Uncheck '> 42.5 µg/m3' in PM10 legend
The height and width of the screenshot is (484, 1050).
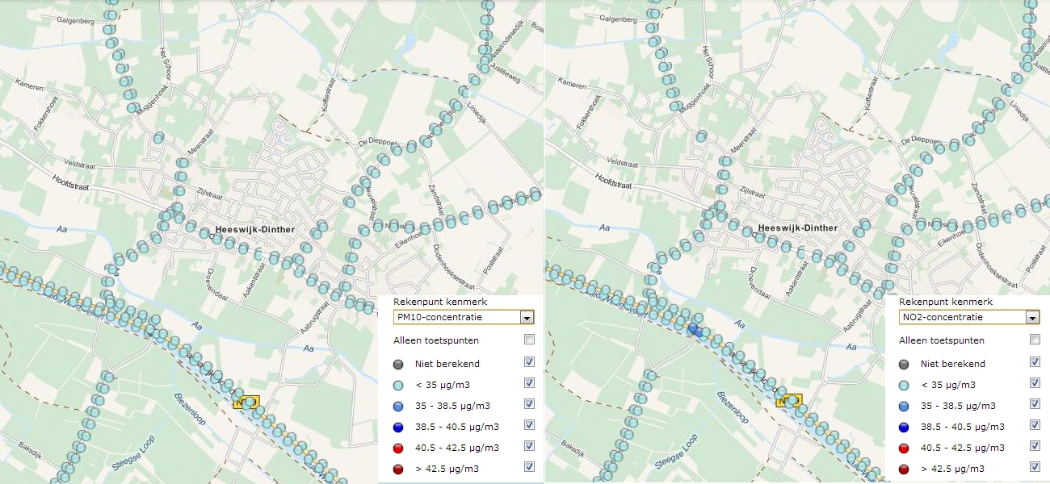pyautogui.click(x=529, y=466)
